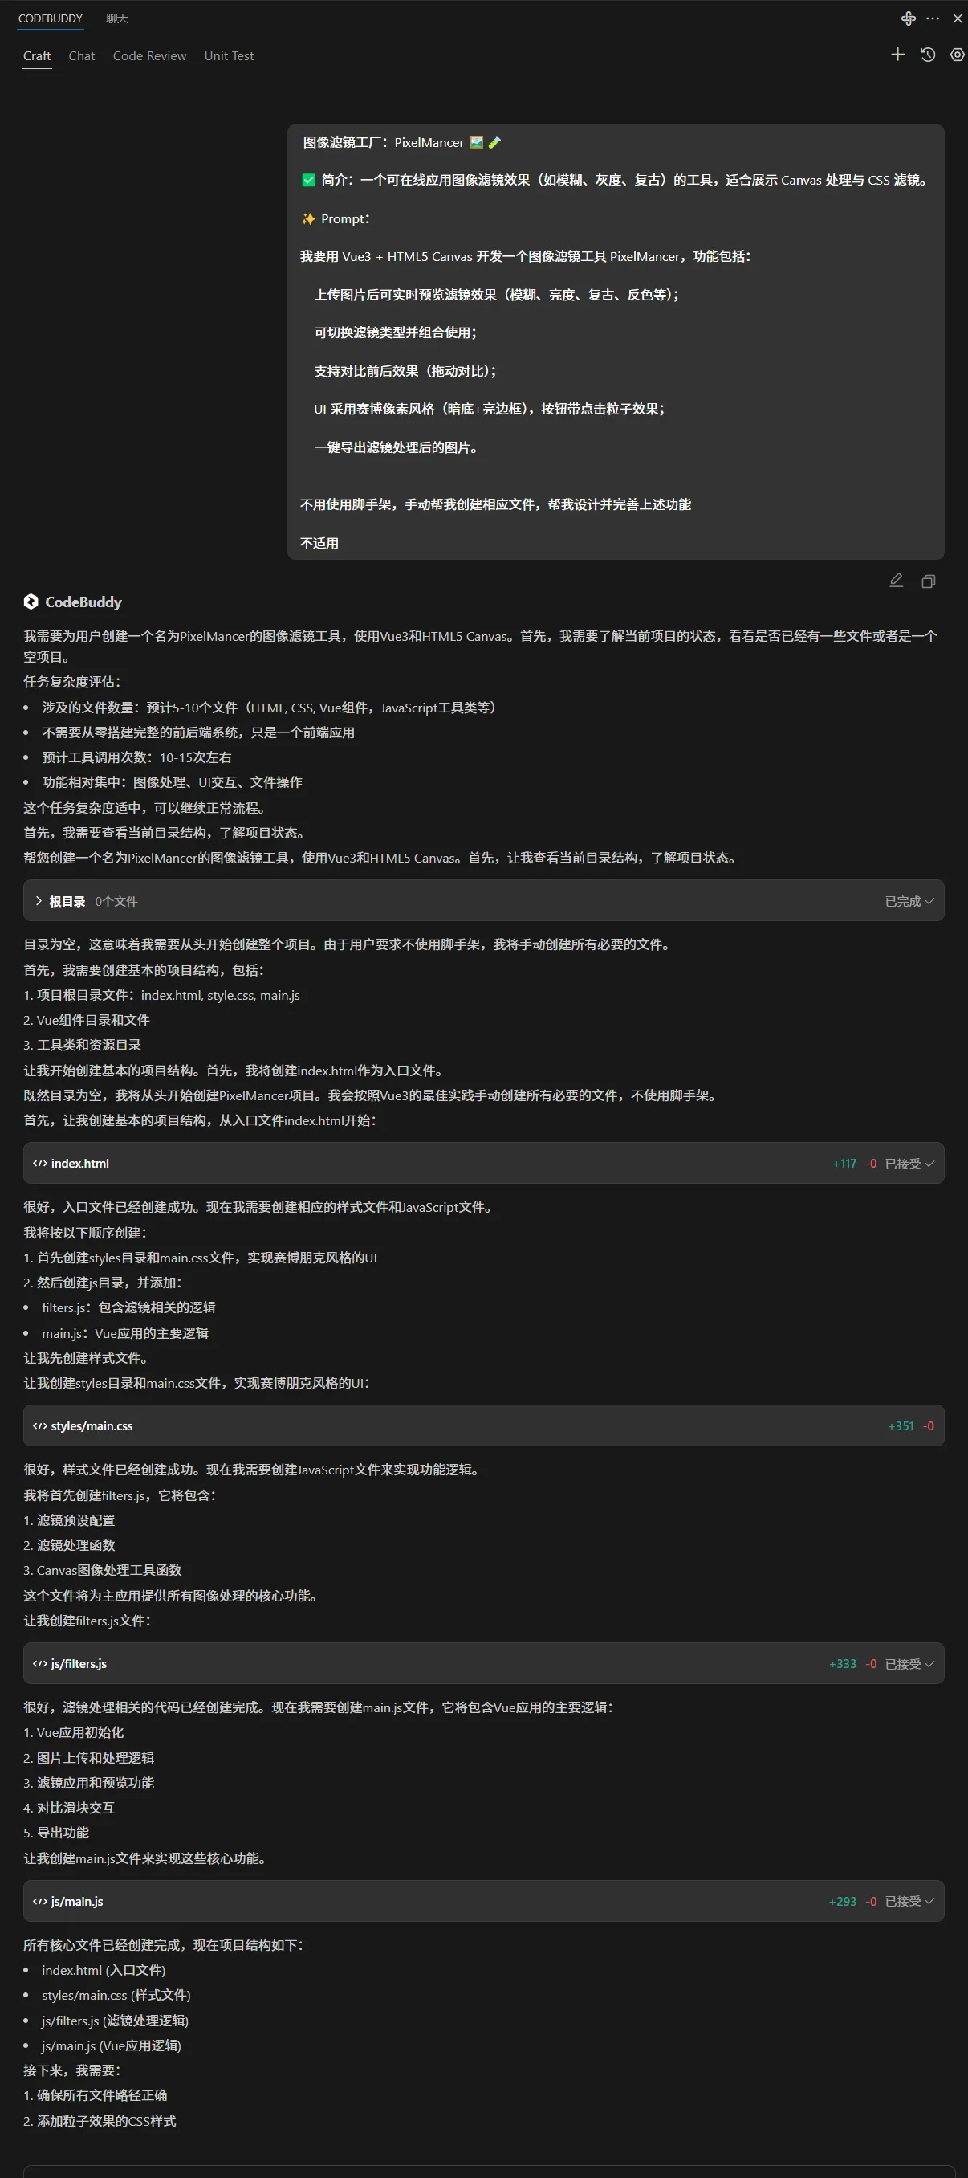Edit the PixelMancer prompt message

click(897, 580)
